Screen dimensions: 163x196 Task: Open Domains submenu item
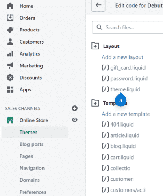[x=30, y=180]
